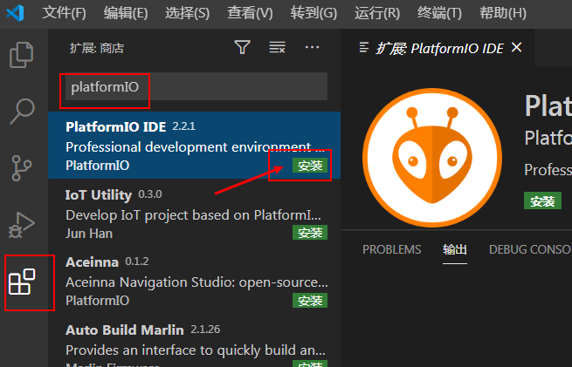Open the Extensions view icon

click(22, 282)
